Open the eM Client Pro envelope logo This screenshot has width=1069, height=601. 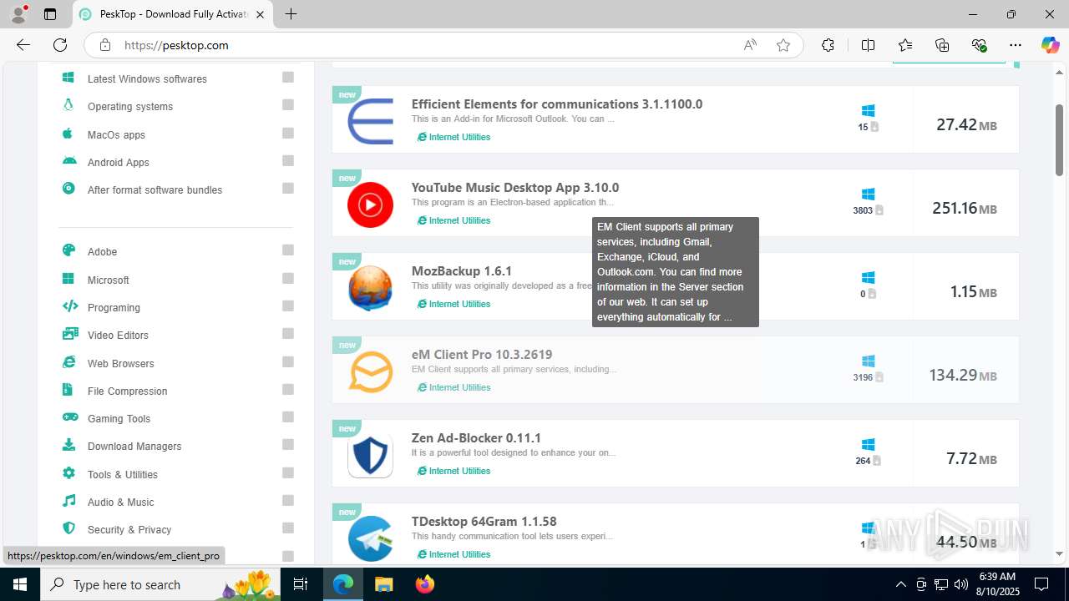click(370, 371)
